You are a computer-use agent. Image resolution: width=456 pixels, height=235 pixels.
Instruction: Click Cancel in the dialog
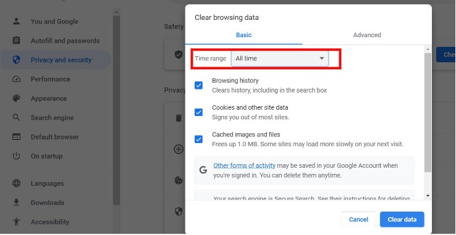click(x=358, y=220)
